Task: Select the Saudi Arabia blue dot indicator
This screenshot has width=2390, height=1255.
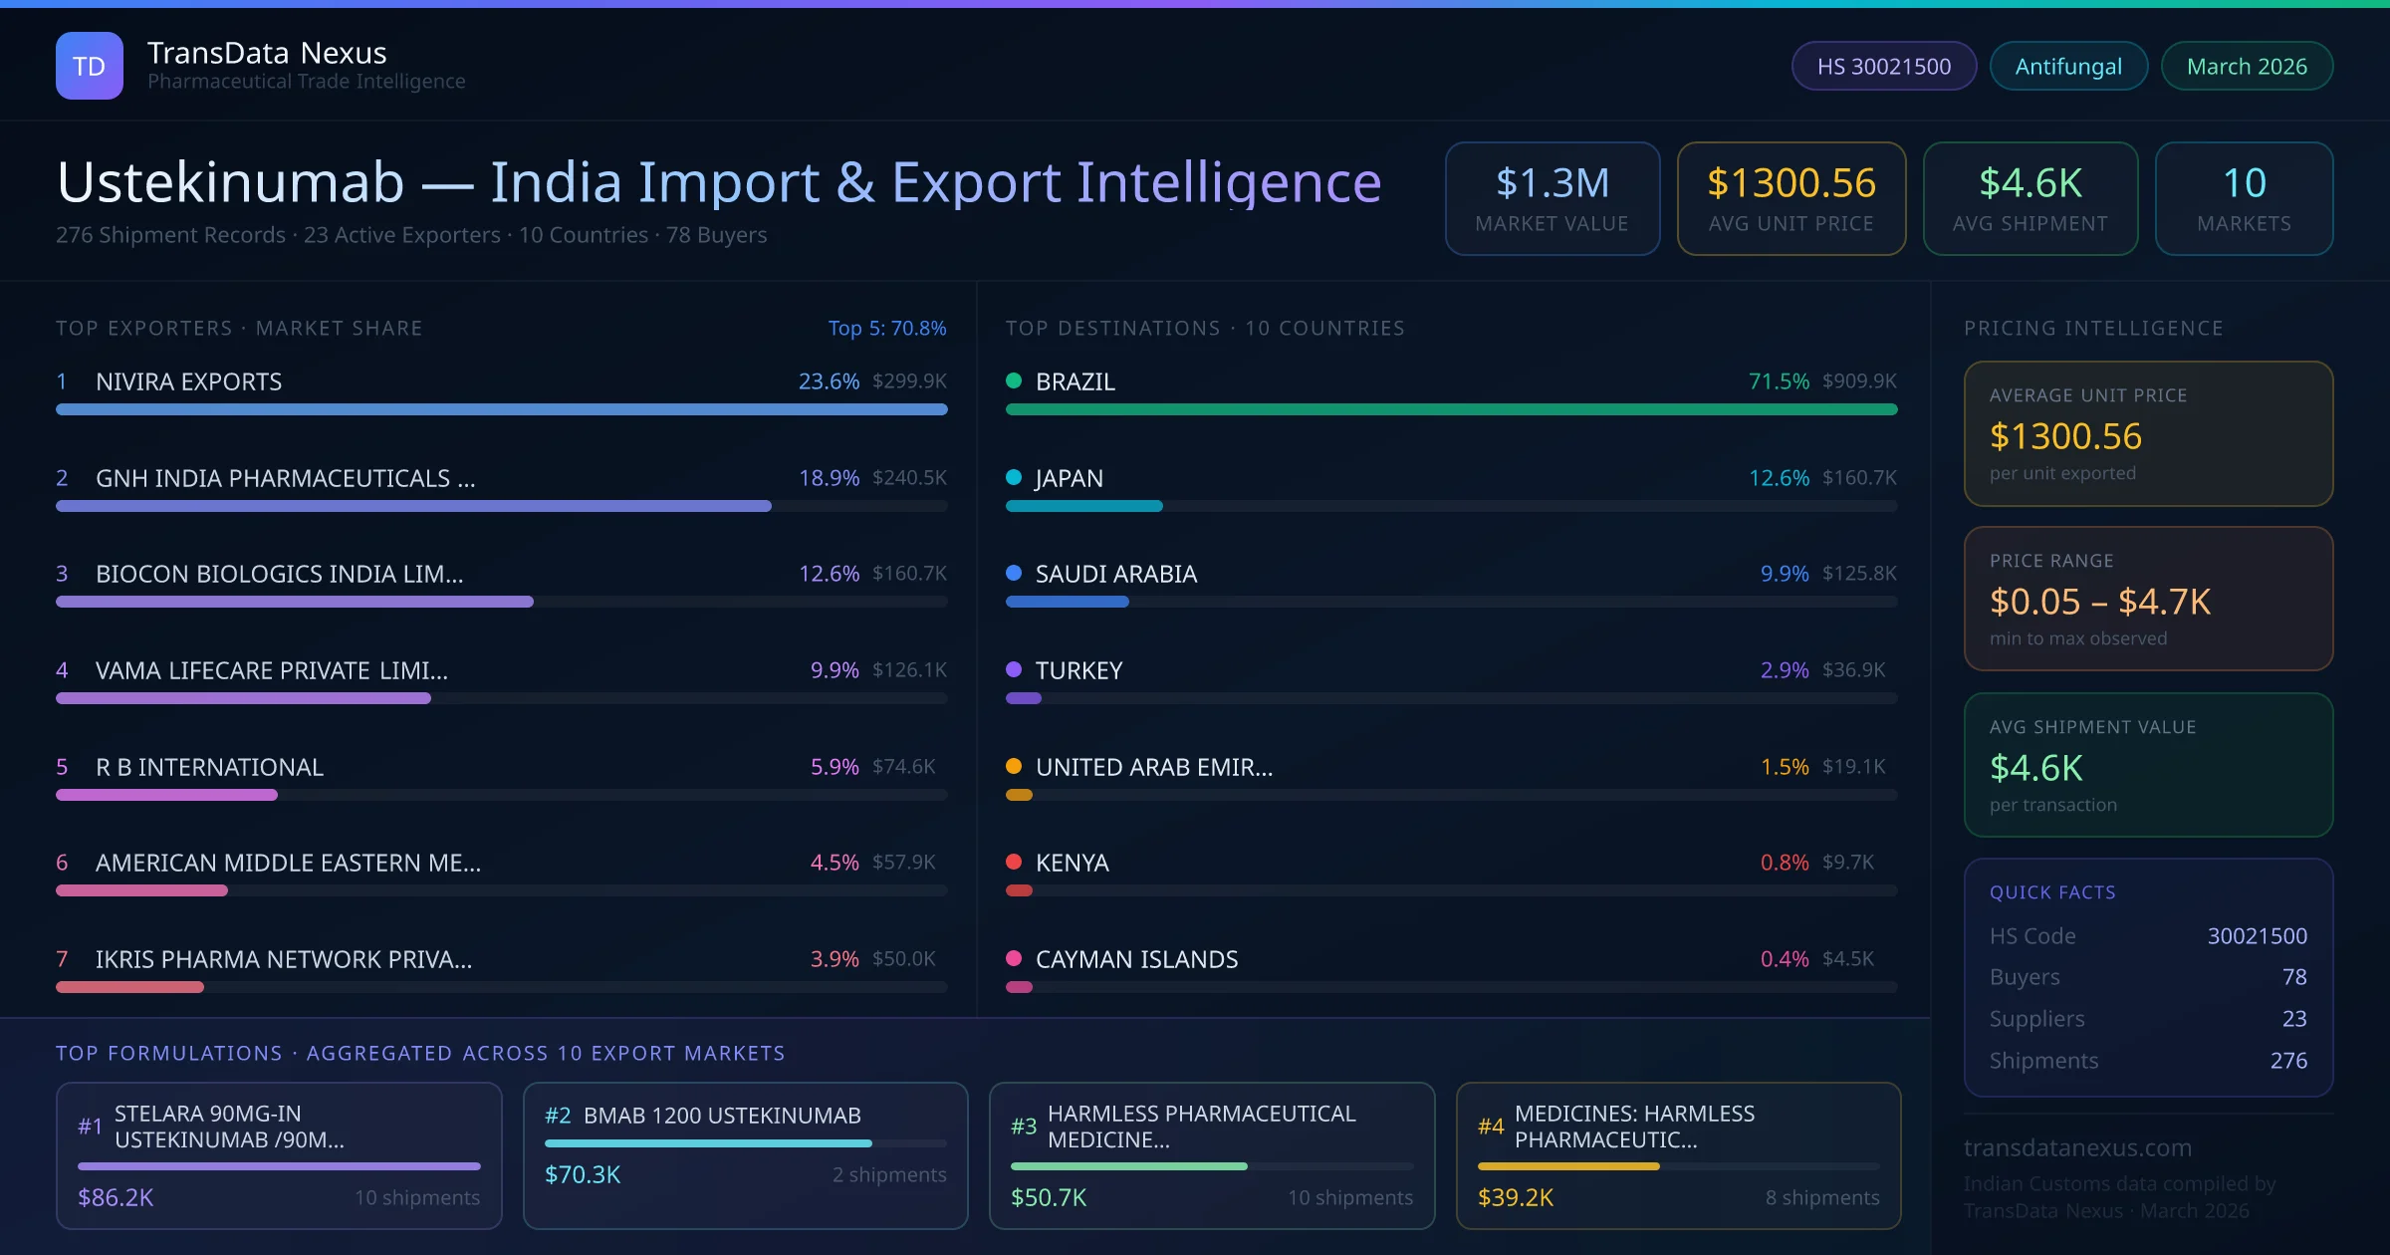Action: pyautogui.click(x=1013, y=573)
